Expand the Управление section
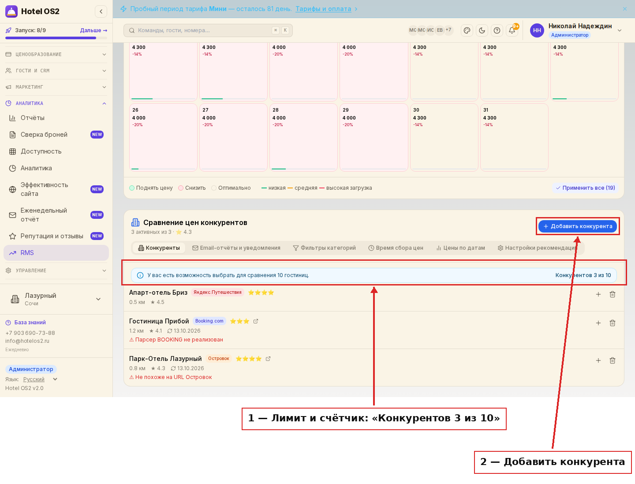Screen dimensions: 635x484 [56, 270]
